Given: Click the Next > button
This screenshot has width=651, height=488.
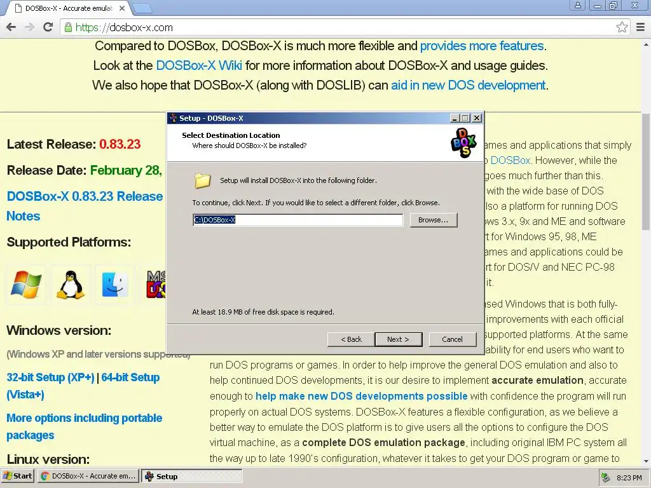Looking at the screenshot, I should click(399, 339).
